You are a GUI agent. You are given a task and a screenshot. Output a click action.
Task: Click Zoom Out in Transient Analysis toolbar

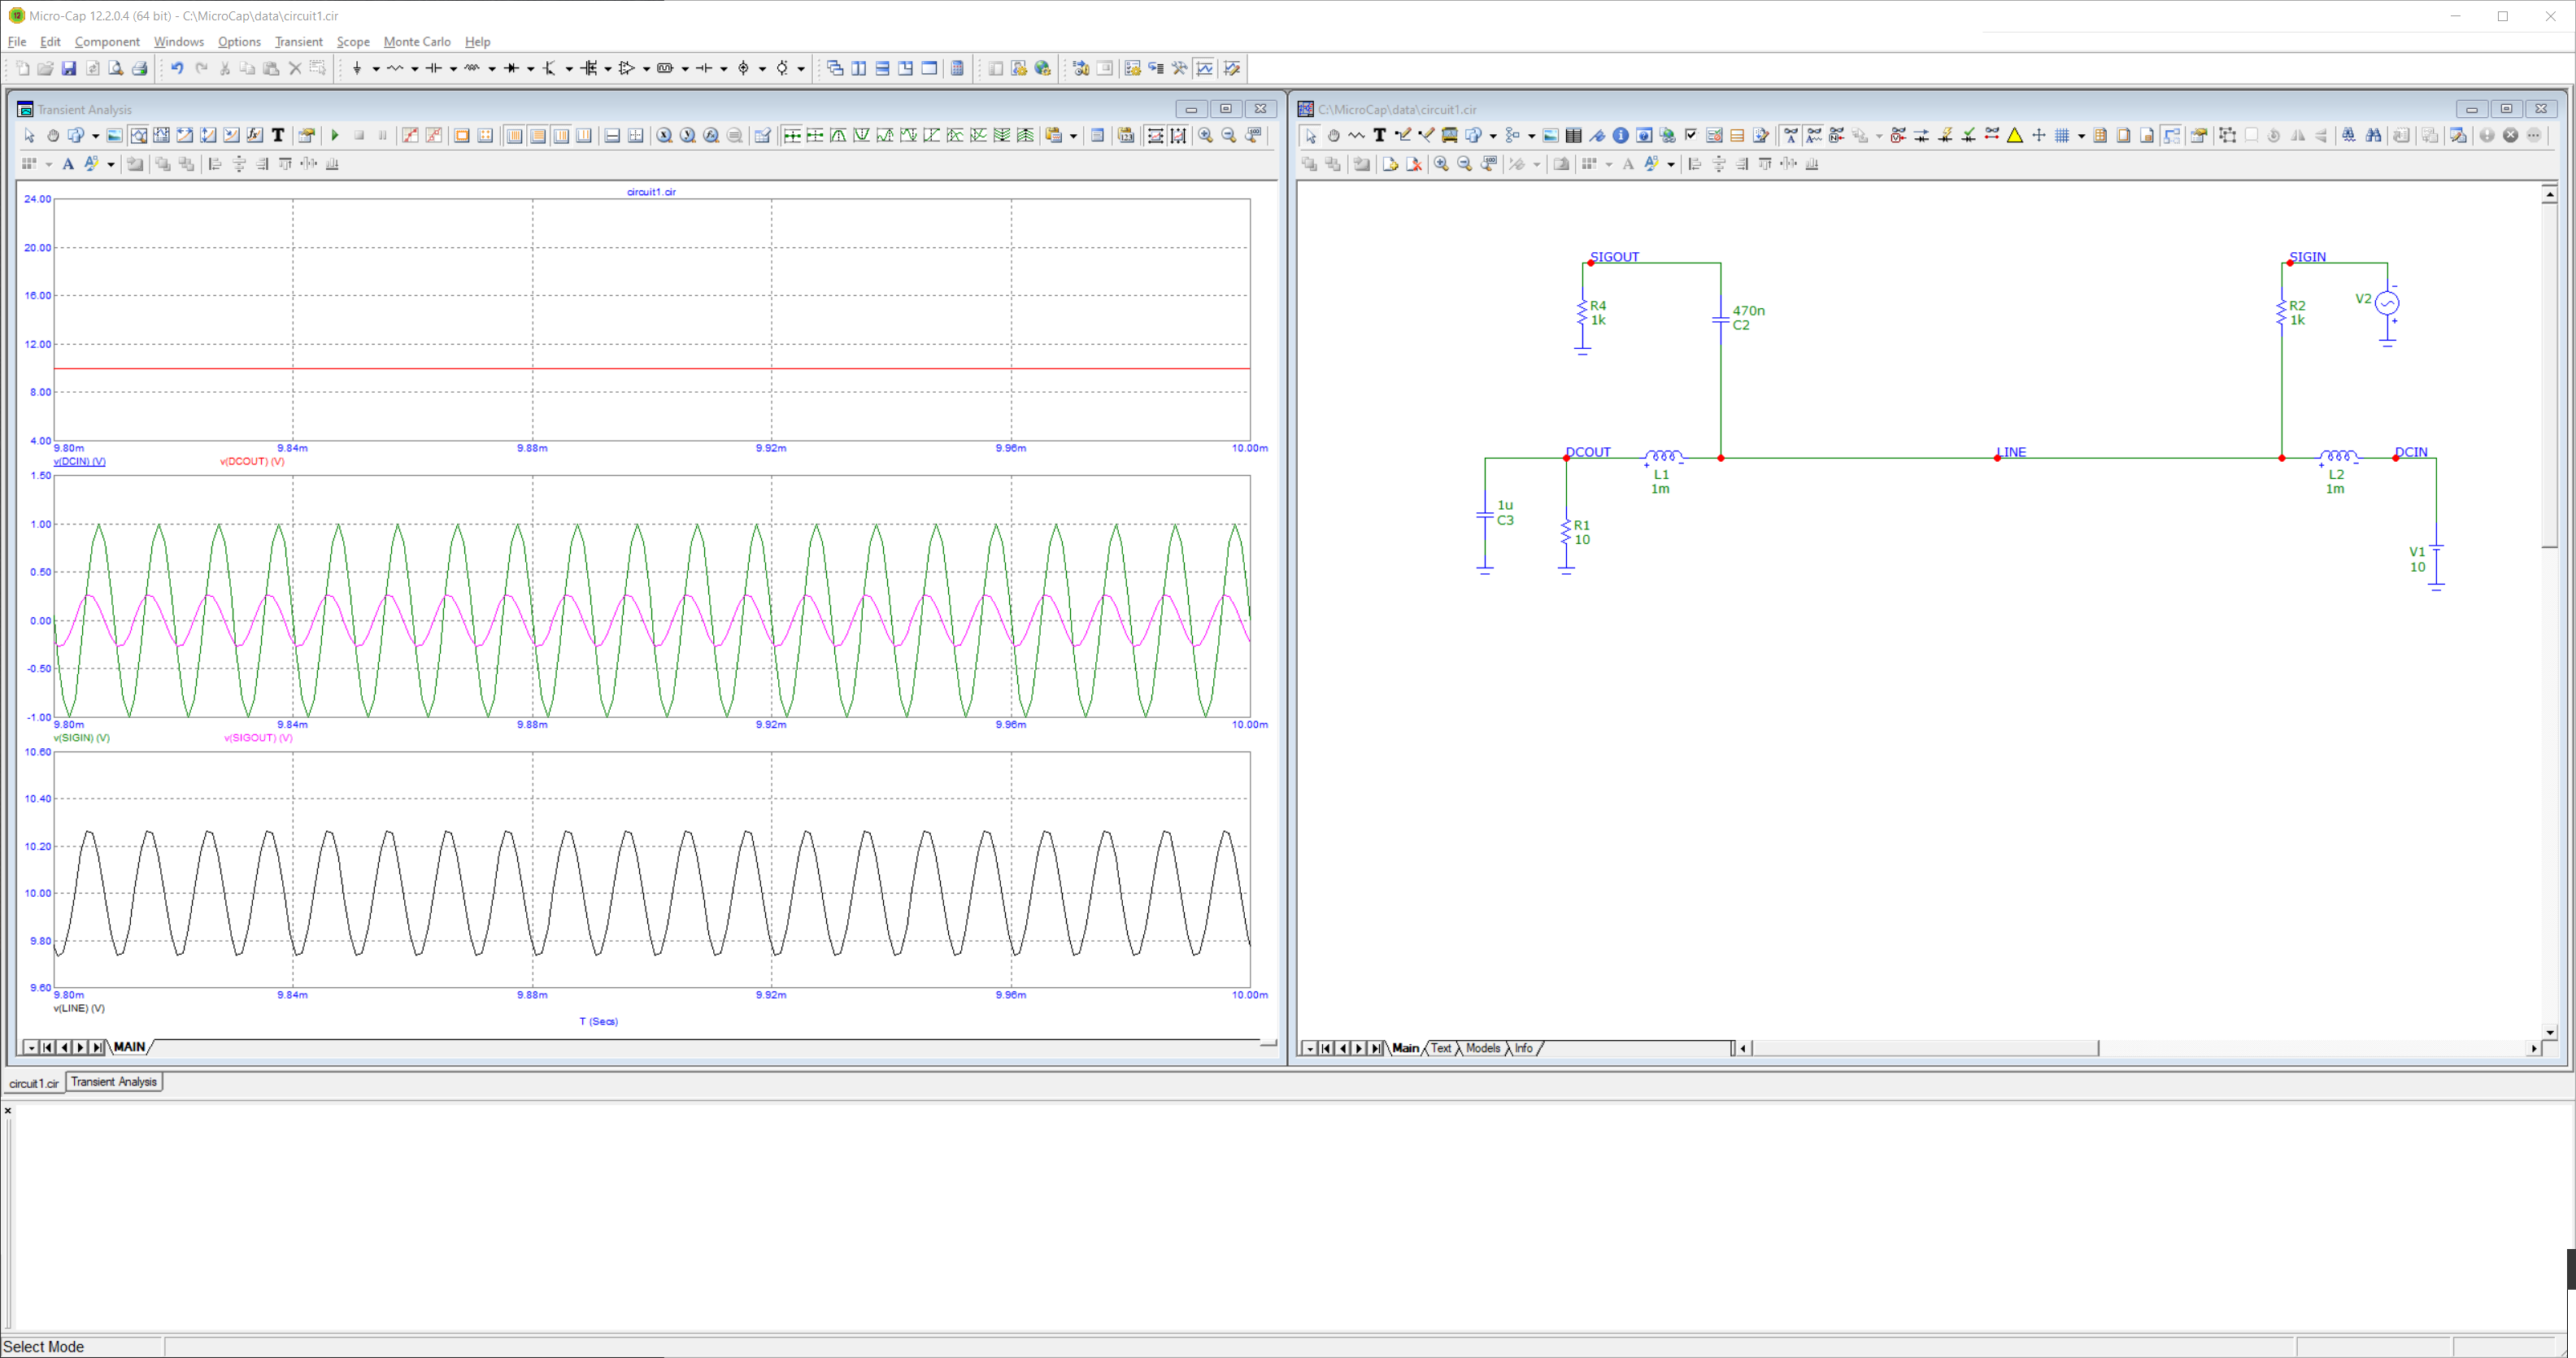tap(1229, 135)
